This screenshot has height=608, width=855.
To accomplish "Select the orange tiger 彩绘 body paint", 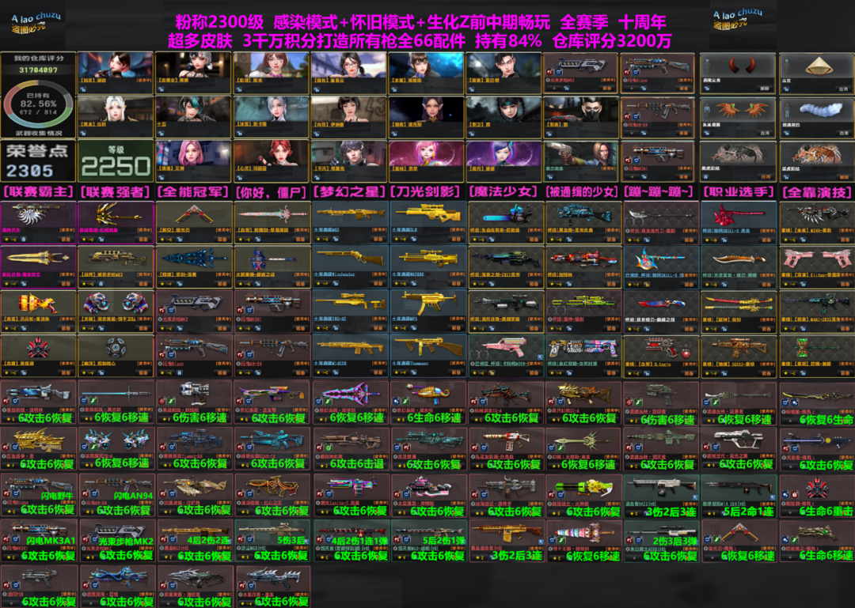I will coord(816,161).
